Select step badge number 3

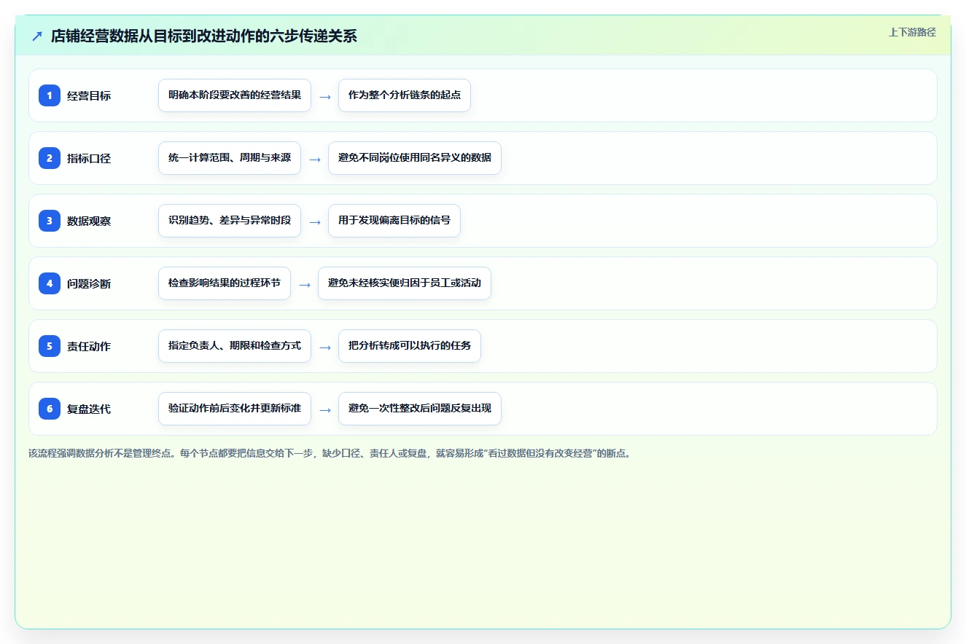(x=50, y=221)
